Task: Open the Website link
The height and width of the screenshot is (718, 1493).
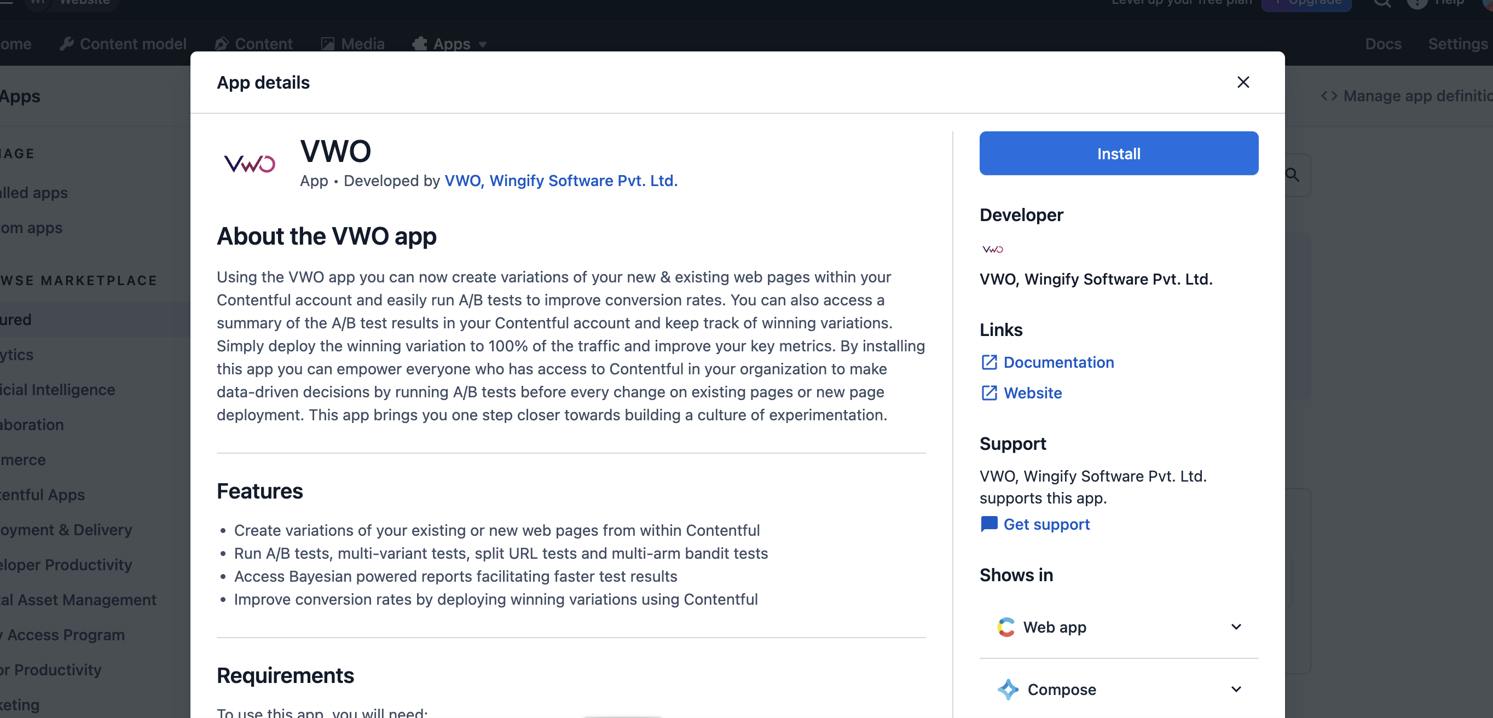Action: (1032, 393)
